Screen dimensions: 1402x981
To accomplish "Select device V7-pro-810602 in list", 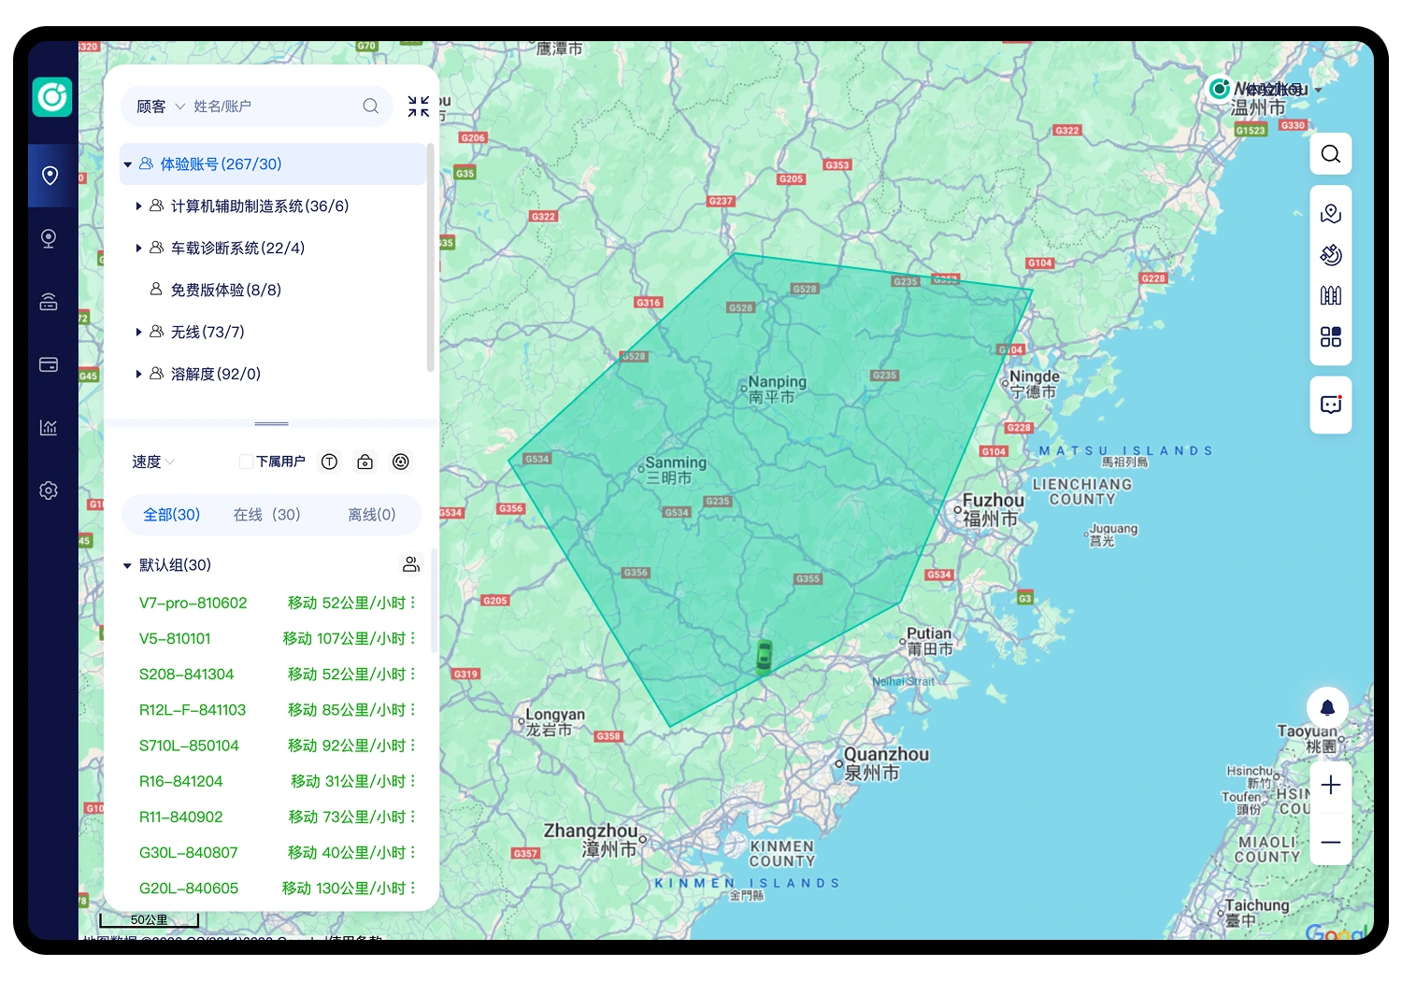I will click(193, 603).
